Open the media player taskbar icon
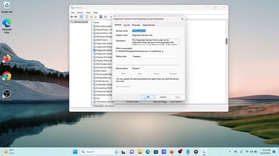Screen dimensions: 279x156 tap(196, 152)
